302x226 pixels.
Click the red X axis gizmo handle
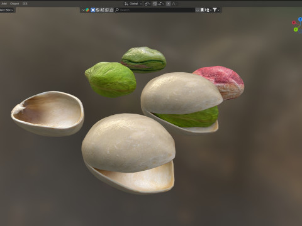pos(294,23)
